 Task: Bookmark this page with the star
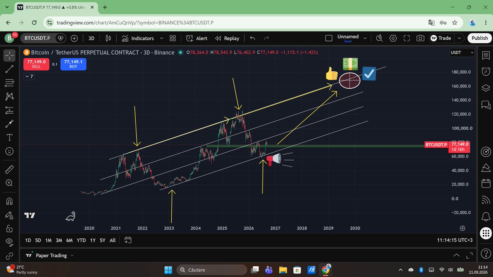pyautogui.click(x=455, y=23)
